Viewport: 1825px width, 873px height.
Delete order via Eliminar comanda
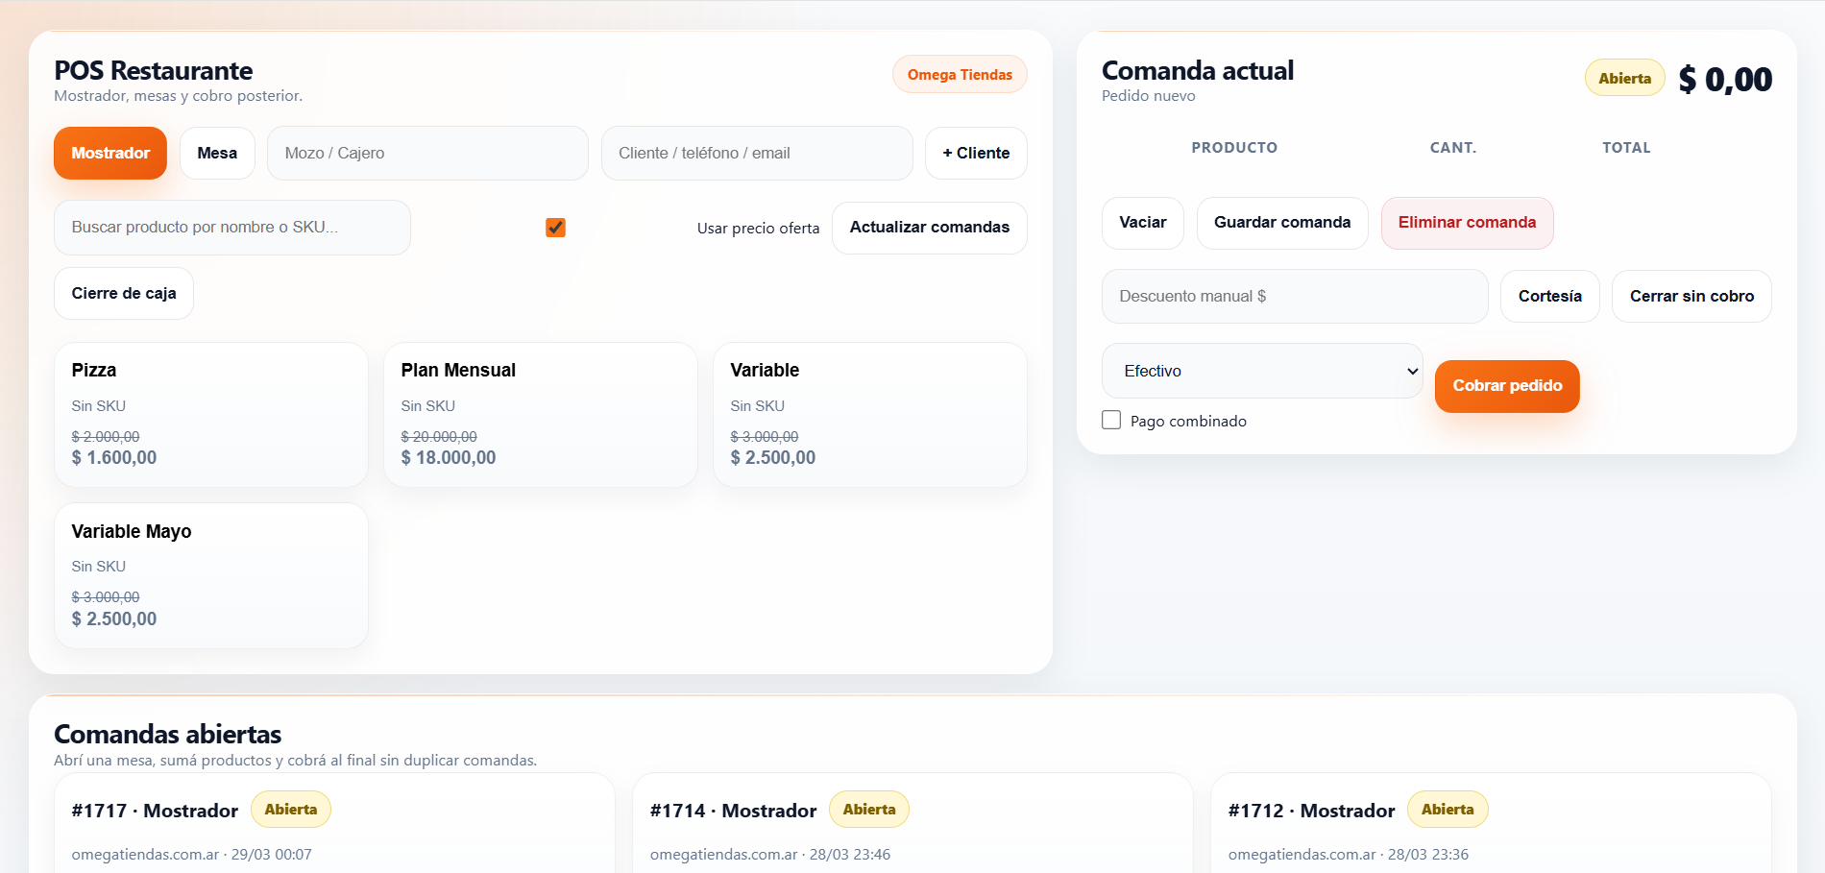click(x=1467, y=223)
